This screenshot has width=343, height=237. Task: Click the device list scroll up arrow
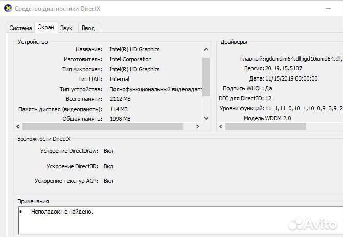tap(206, 50)
